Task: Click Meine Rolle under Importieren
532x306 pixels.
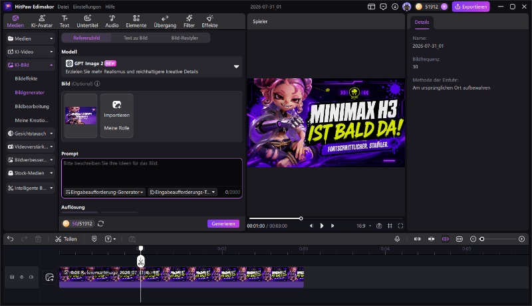Action: [117, 128]
